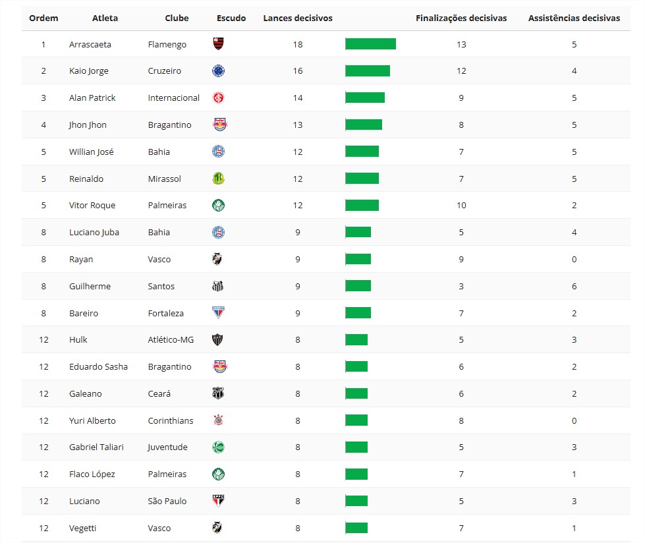Sort by Lances decisivos header
The image size is (645, 543).
(x=298, y=18)
